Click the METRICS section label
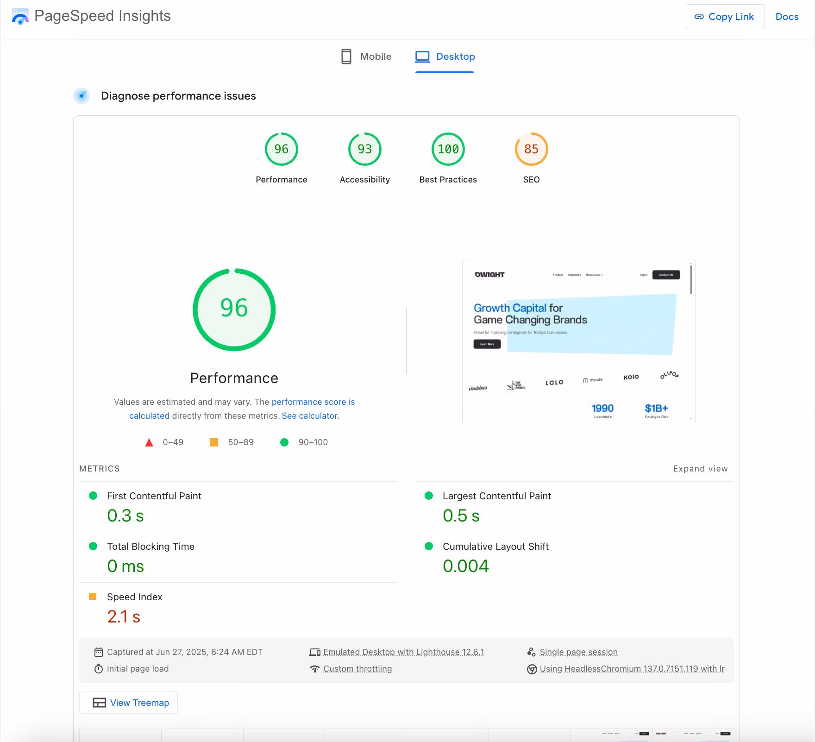 click(100, 469)
